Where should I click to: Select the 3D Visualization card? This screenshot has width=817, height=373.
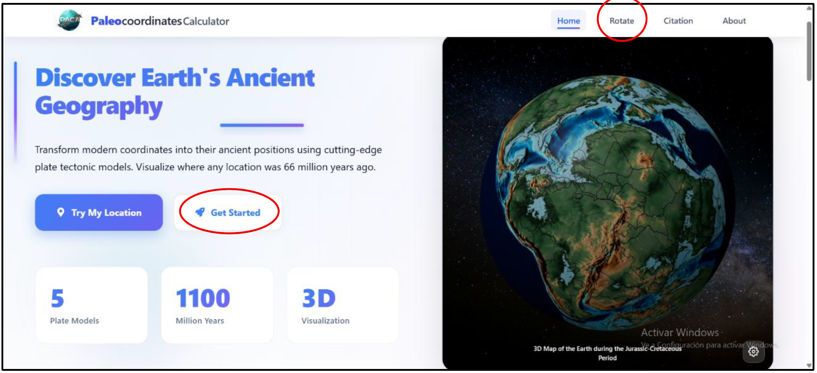coord(343,305)
